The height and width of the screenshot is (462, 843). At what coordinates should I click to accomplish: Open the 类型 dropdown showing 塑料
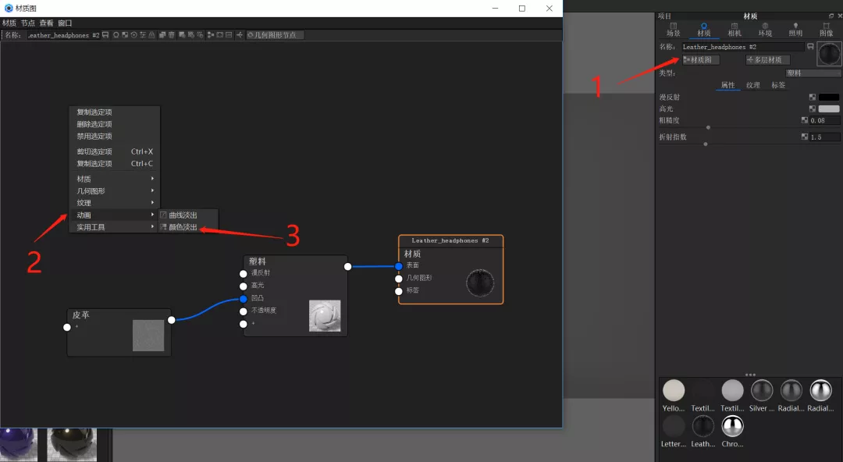point(813,73)
